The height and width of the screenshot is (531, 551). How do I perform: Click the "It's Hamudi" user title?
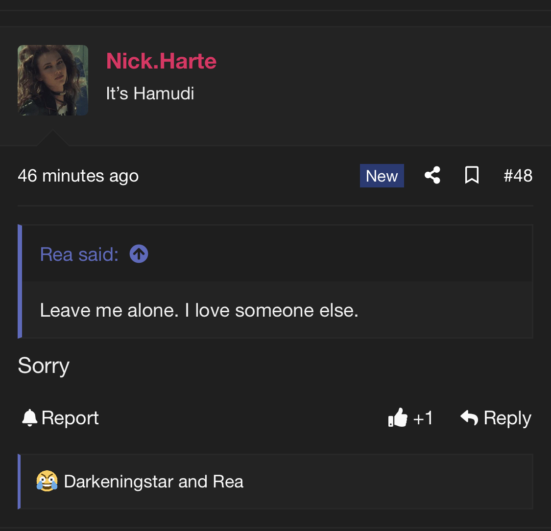click(150, 93)
